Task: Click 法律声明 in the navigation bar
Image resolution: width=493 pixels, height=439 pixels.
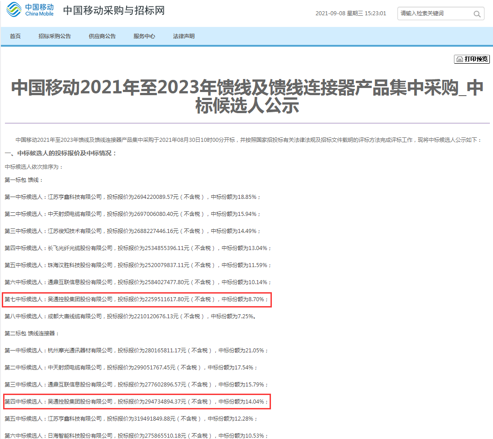Action: pyautogui.click(x=184, y=36)
